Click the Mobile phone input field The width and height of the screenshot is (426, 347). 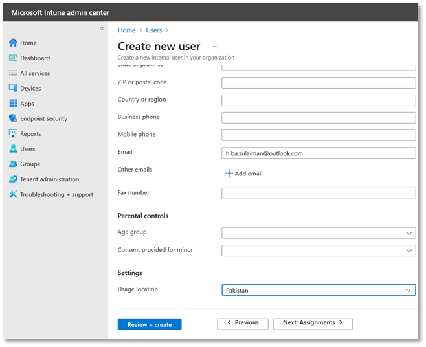pos(318,135)
